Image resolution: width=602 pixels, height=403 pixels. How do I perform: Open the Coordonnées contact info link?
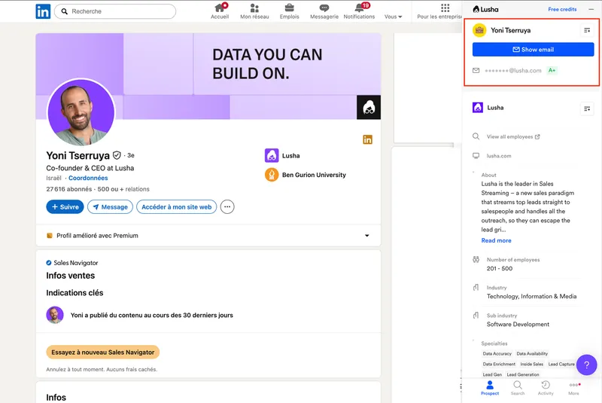coord(88,179)
